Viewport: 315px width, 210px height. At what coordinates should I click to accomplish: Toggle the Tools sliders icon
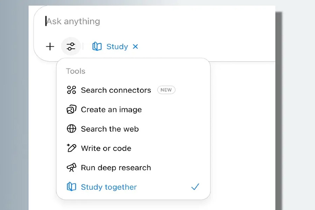click(x=71, y=47)
